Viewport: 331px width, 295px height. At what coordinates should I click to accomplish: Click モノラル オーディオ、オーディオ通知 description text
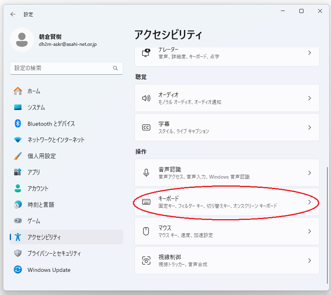tap(190, 102)
